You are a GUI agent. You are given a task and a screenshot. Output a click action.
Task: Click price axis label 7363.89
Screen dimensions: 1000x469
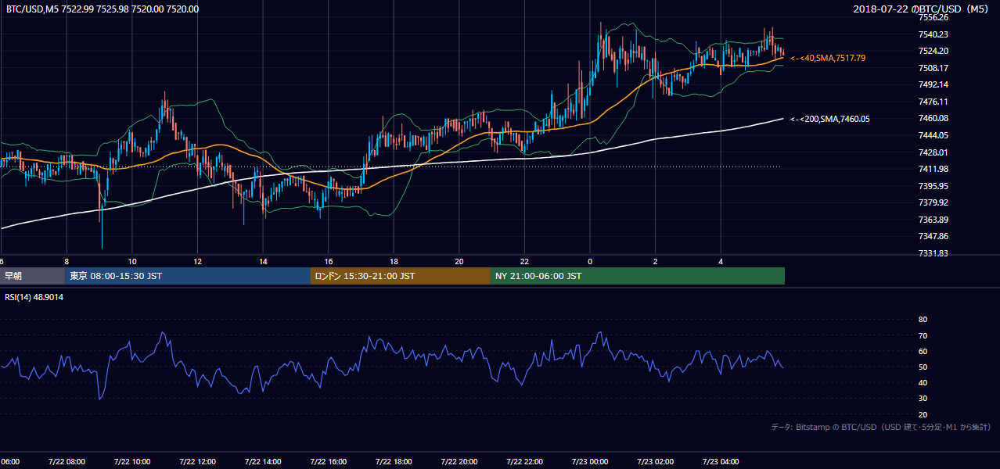click(x=933, y=220)
